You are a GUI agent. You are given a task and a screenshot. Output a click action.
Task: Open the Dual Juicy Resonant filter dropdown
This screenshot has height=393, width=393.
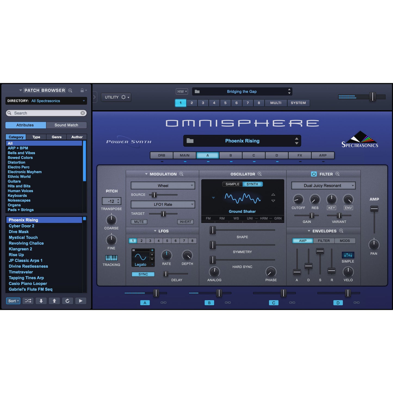point(323,185)
